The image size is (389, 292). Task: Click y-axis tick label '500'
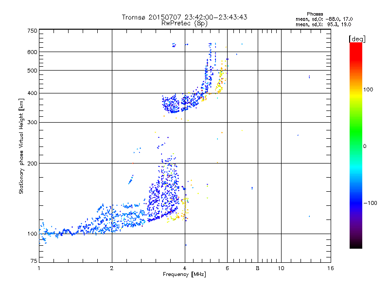pos(32,71)
